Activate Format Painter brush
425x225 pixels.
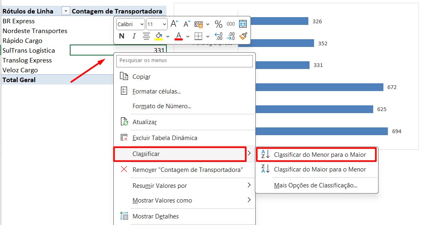[243, 36]
